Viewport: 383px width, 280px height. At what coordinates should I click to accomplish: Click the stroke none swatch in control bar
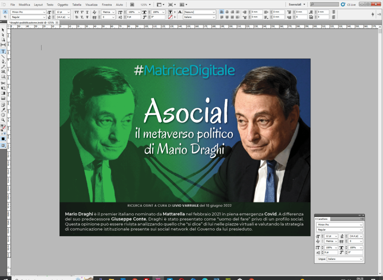point(170,17)
